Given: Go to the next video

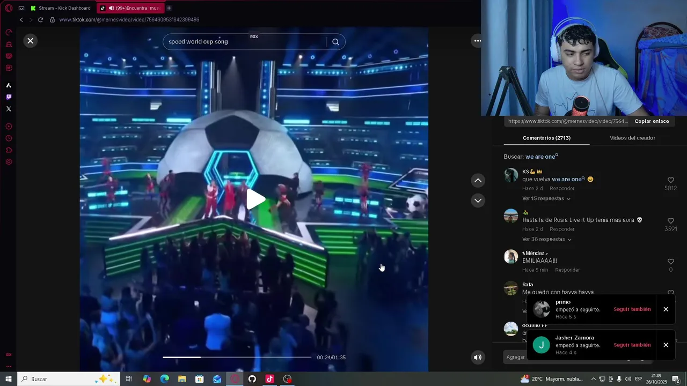Looking at the screenshot, I should [x=478, y=201].
